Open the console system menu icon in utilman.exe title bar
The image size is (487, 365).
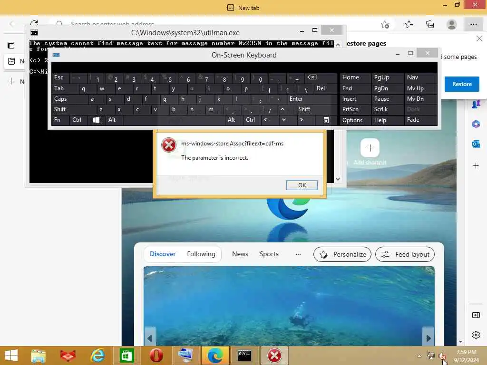[x=34, y=33]
